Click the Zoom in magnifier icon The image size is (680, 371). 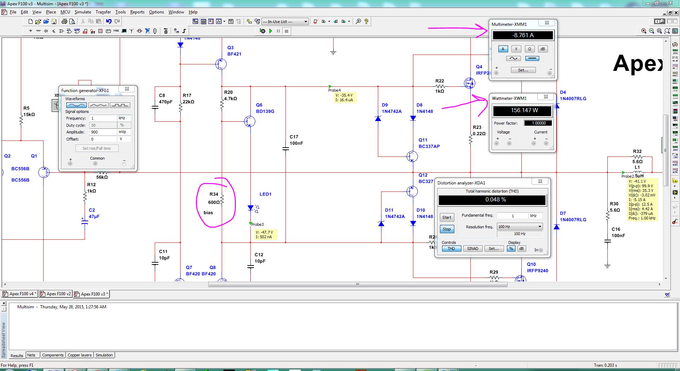click(644, 31)
